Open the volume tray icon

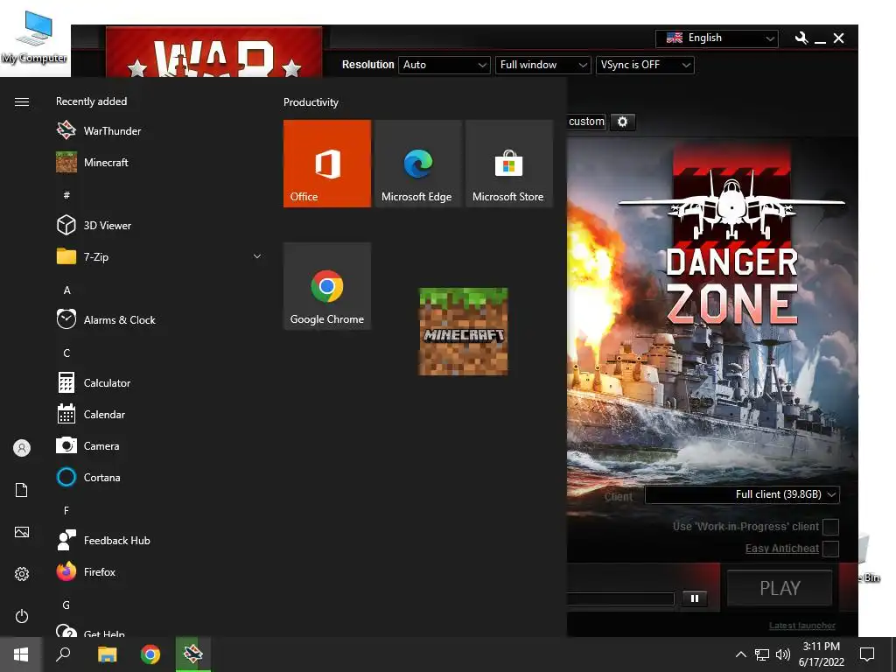pos(783,654)
